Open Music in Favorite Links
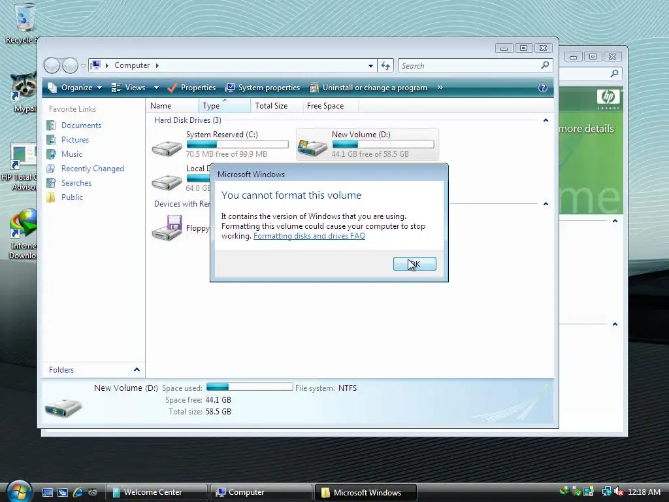Screen dimensions: 669x502 pos(72,154)
